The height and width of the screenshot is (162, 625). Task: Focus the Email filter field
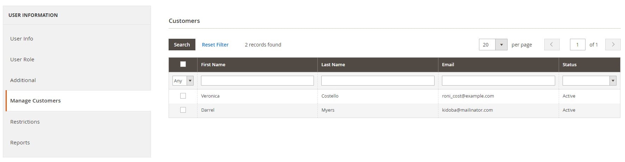click(498, 81)
